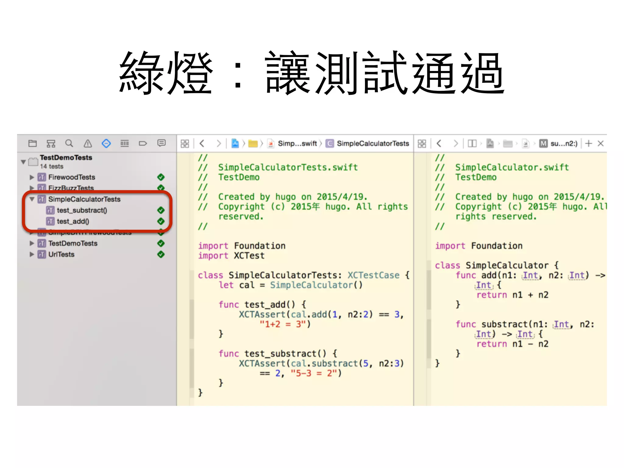Viewport: 624px width, 468px height.
Task: Go back in the left editor history
Action: pos(202,143)
